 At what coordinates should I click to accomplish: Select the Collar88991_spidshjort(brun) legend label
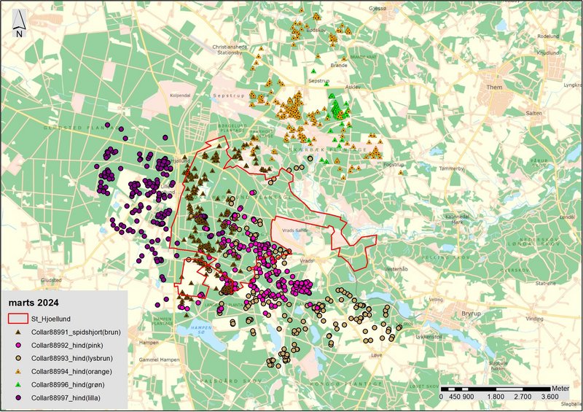tap(80, 332)
